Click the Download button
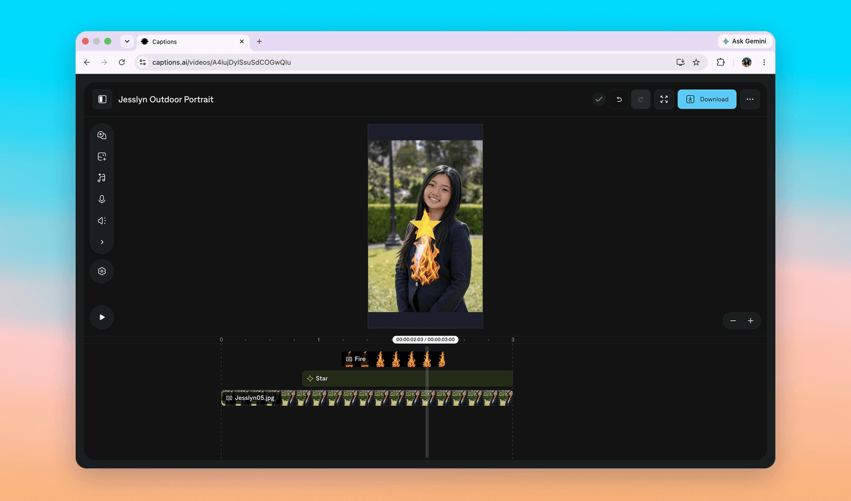 pyautogui.click(x=707, y=99)
